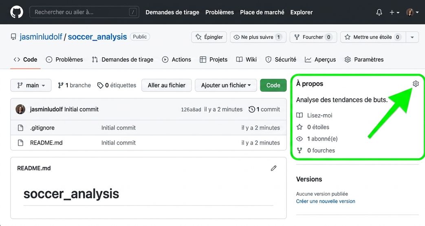Viewport: 425px width, 226px height.
Task: Open Demandes de tirage in top navigation
Action: coord(172,12)
